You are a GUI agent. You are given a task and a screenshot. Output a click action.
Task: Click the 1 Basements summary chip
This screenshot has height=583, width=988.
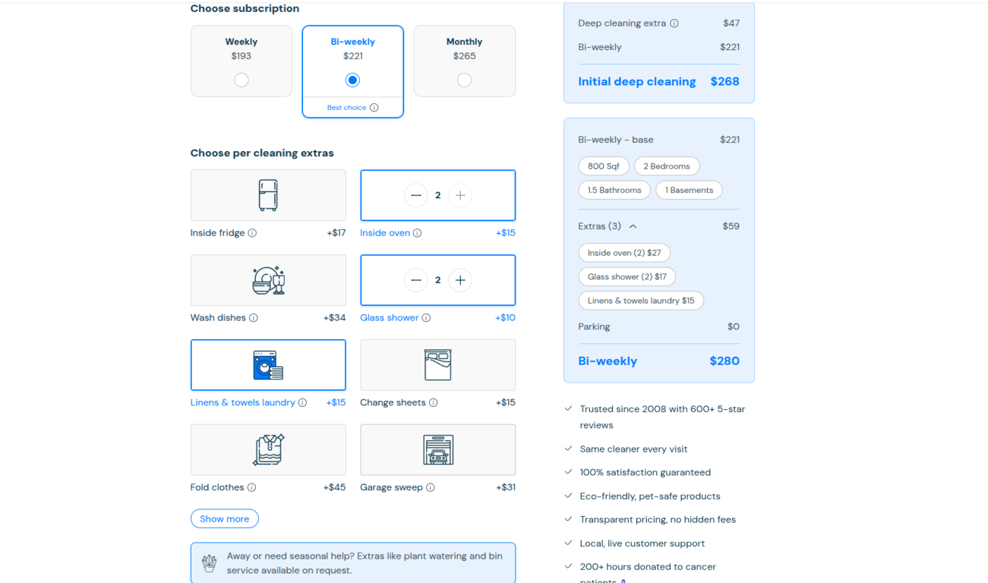[689, 190]
